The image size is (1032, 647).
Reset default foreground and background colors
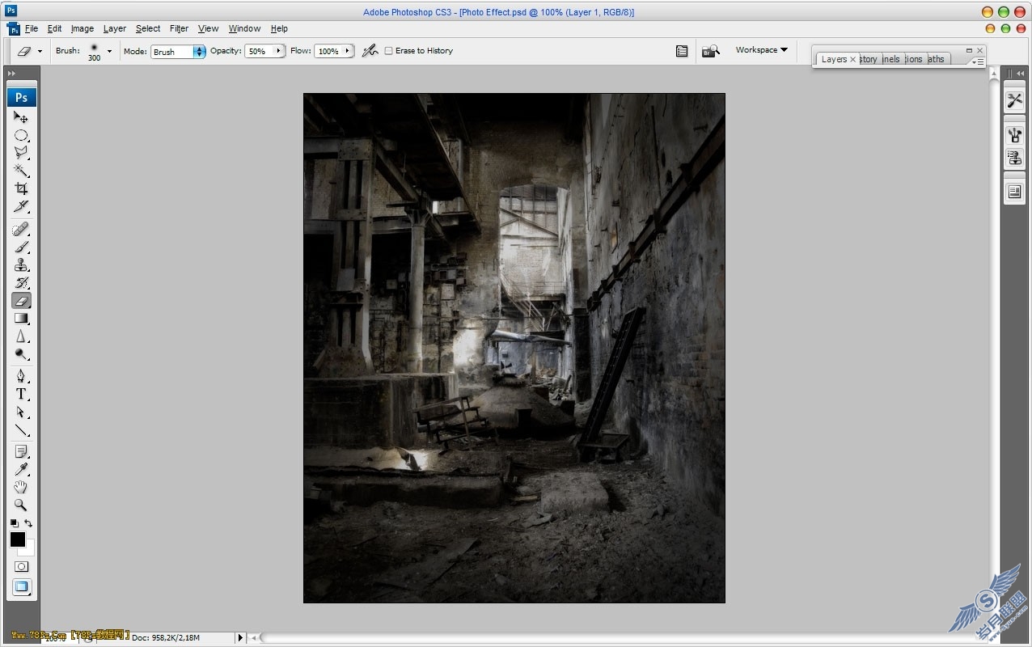tap(14, 523)
